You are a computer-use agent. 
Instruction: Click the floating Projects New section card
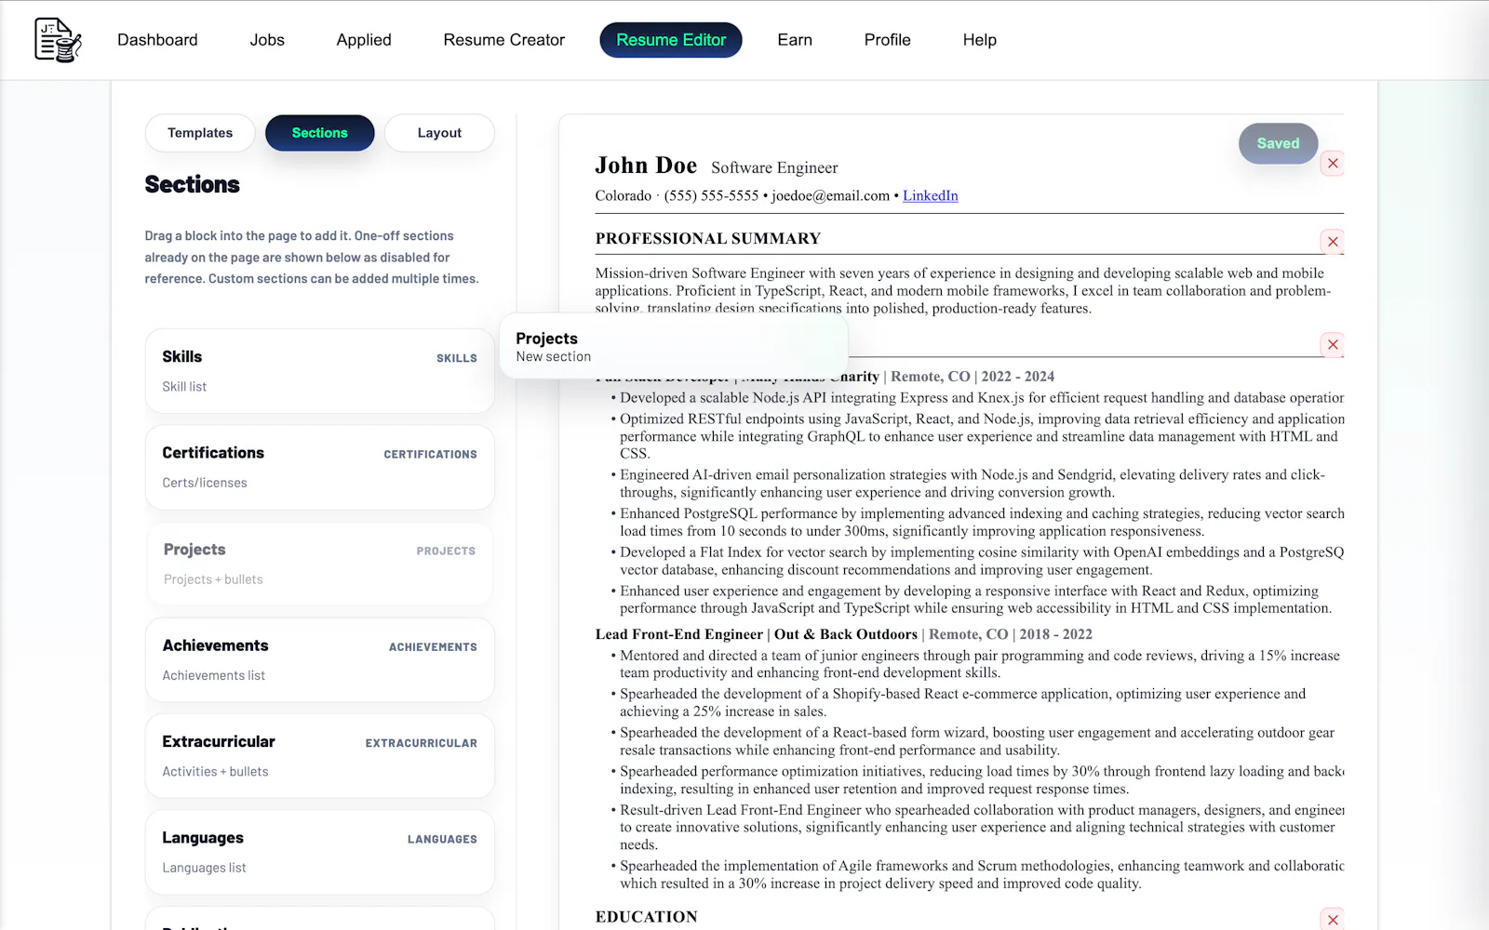pos(674,346)
